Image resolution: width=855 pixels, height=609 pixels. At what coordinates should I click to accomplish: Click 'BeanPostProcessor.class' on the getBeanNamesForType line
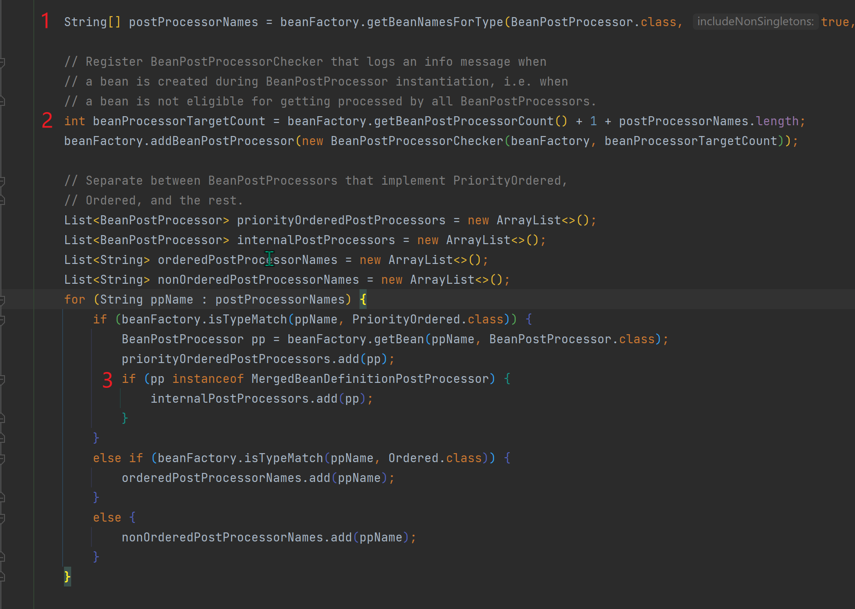coord(593,22)
